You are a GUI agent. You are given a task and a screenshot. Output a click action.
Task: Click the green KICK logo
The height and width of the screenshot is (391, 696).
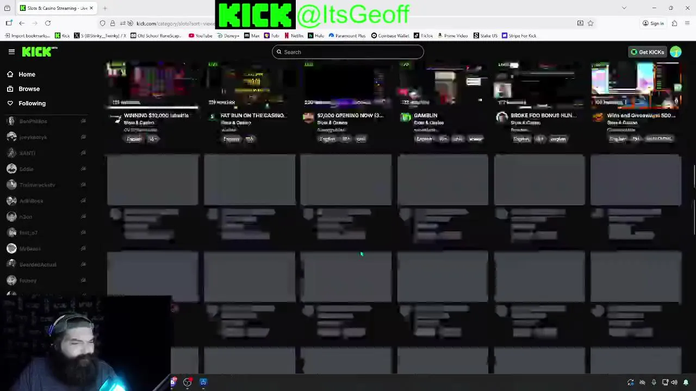coord(39,52)
